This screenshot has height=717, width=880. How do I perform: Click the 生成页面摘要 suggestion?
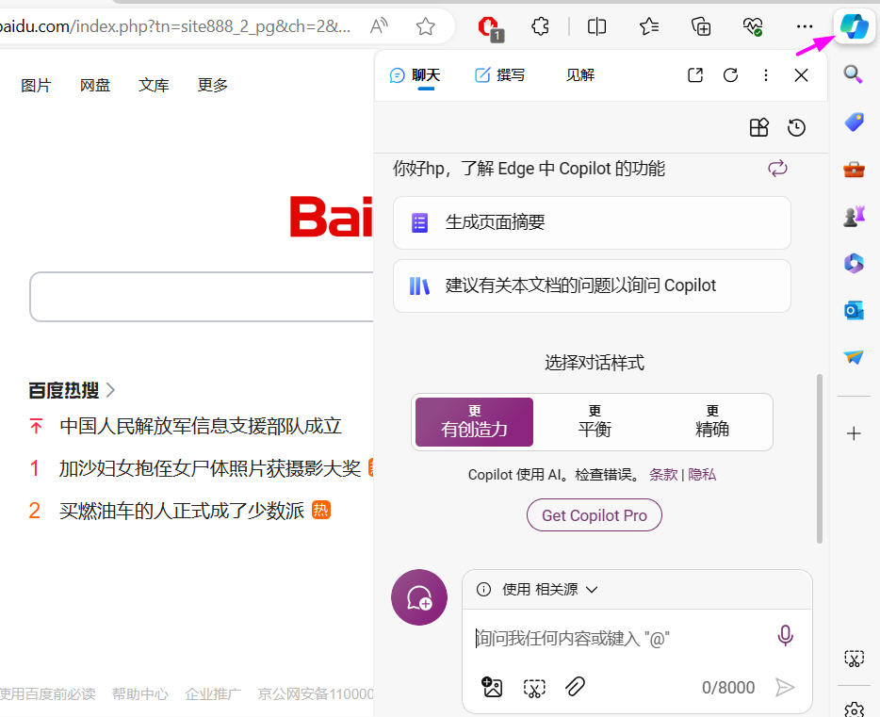click(x=592, y=222)
